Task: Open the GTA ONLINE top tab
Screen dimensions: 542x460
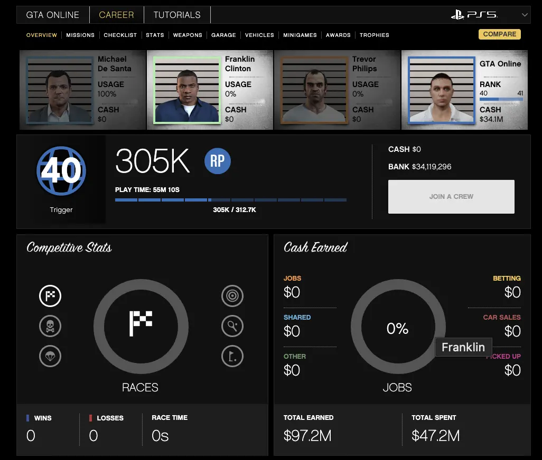Action: 52,15
